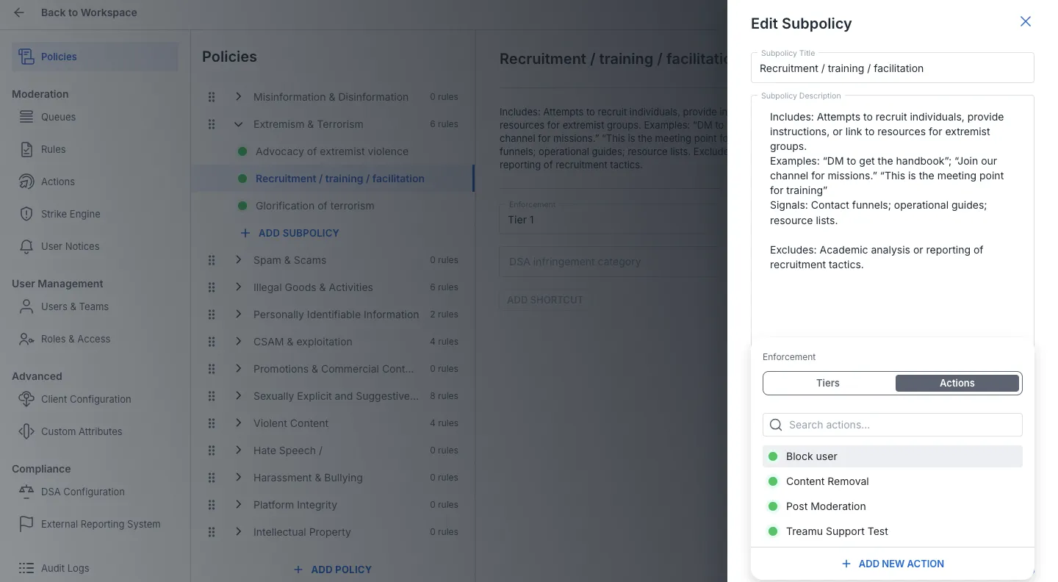Select Block user action
The height and width of the screenshot is (582, 1058).
[893, 456]
